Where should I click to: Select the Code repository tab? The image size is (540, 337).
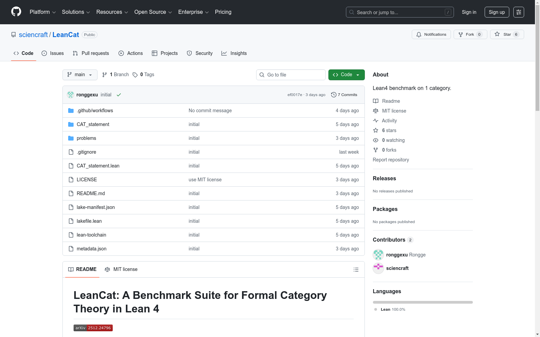24,53
